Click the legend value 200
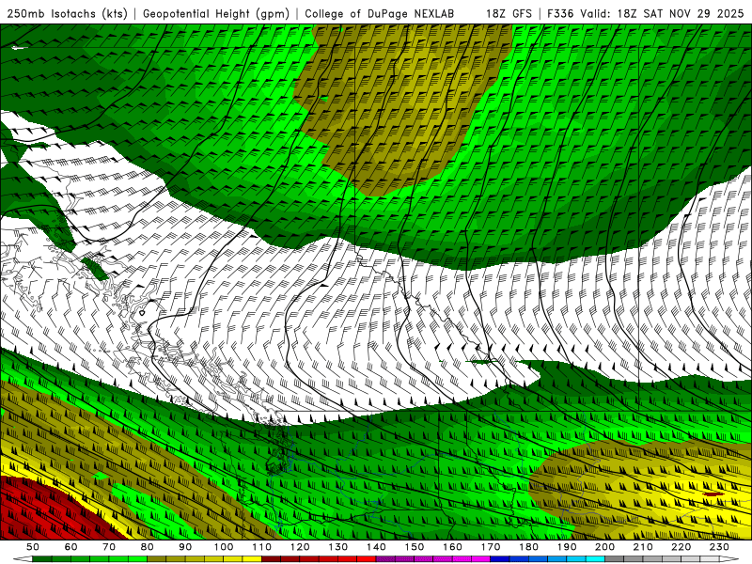The image size is (752, 564). coord(604,547)
